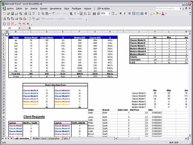Open the fill color palette dropdown

click(160, 14)
